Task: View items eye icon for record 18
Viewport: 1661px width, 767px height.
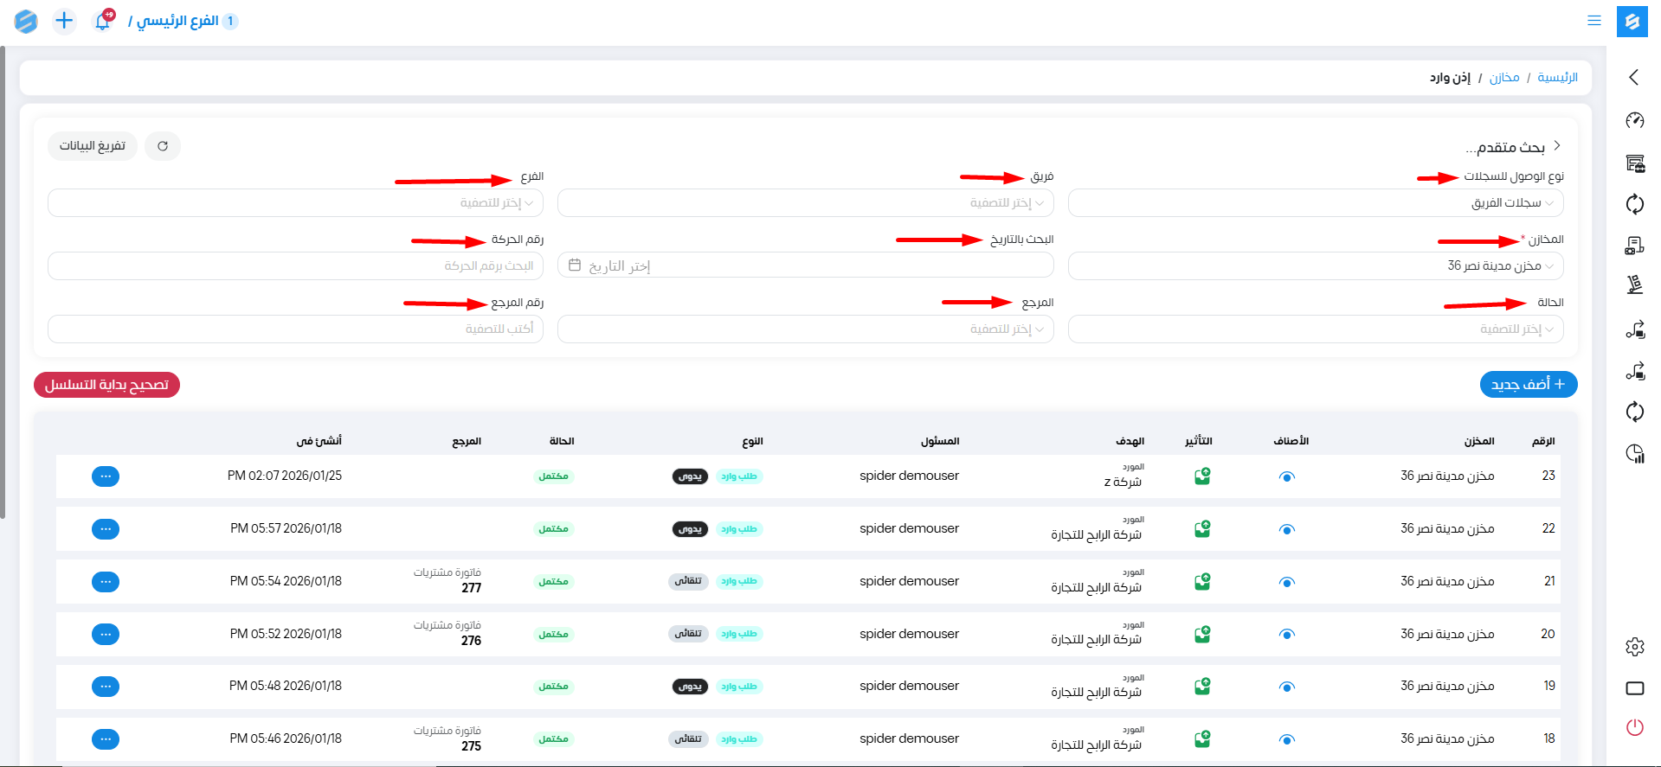Action: (1287, 739)
